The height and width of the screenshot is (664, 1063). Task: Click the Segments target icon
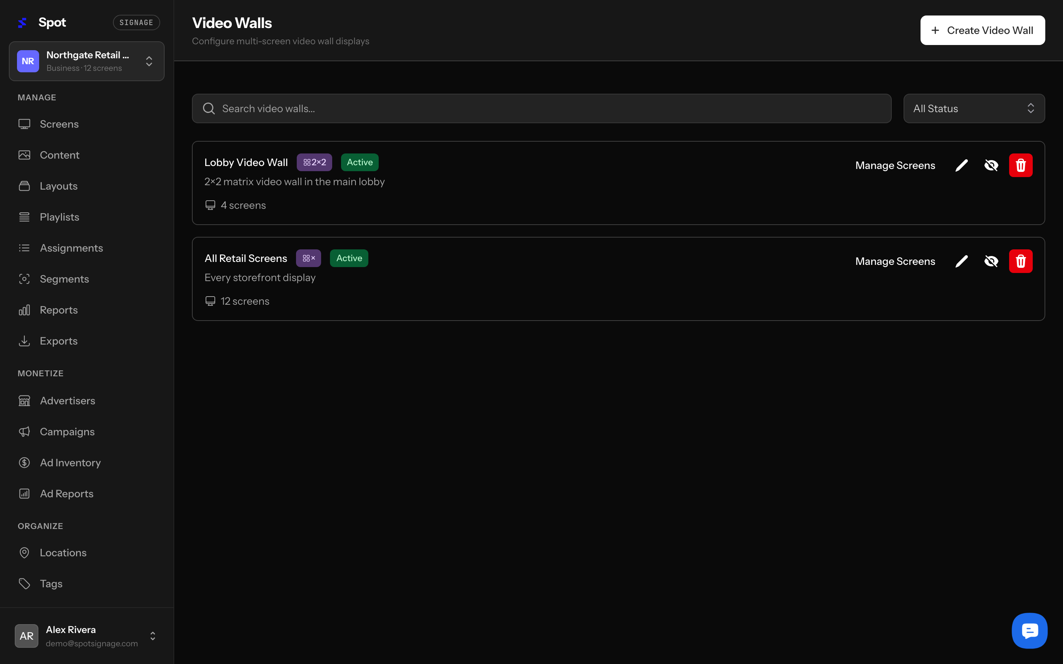tap(24, 279)
